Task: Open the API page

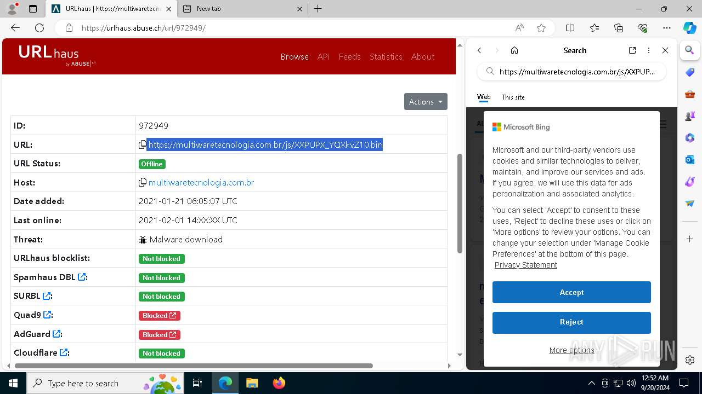Action: [324, 56]
